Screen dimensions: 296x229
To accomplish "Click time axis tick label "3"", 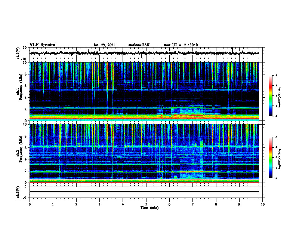I will point(99,204).
